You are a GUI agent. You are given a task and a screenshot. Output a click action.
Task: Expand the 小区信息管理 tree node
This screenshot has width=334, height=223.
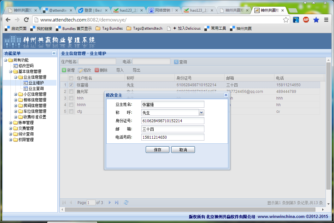click(16, 94)
